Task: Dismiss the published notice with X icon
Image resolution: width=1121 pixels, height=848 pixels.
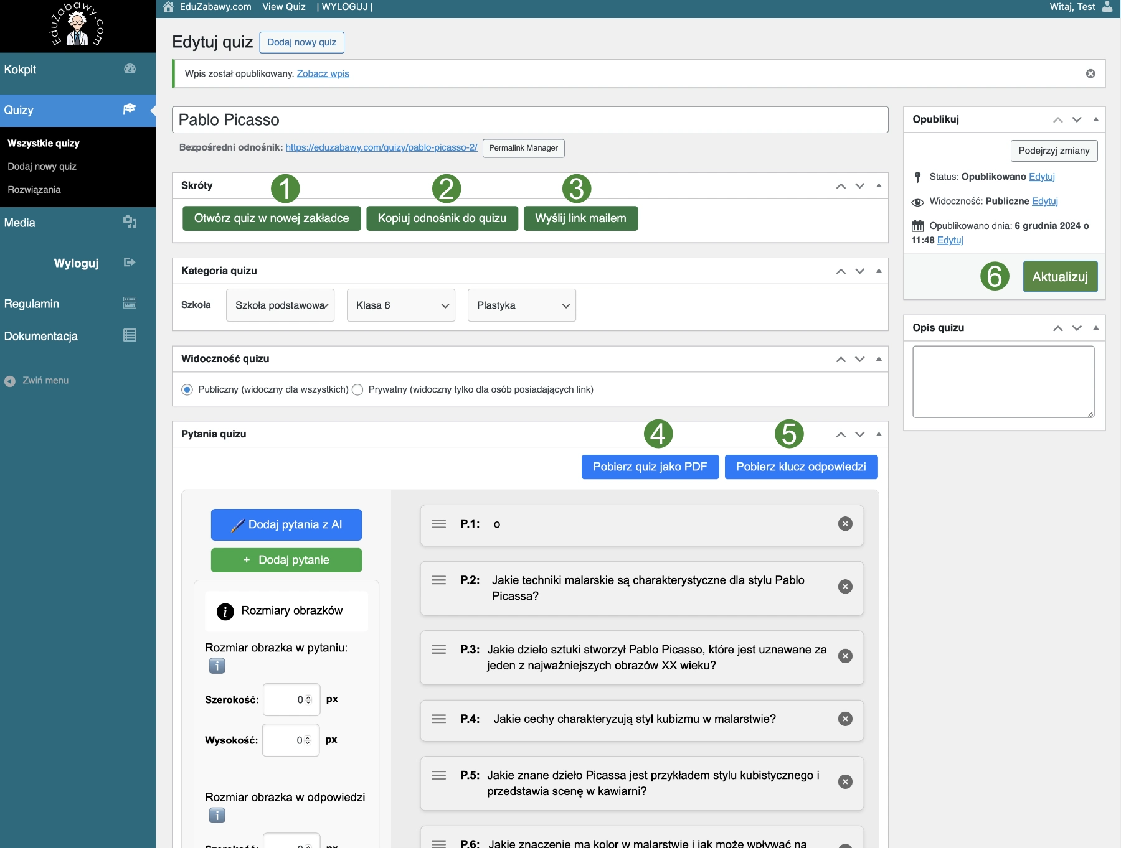Action: [x=1090, y=73]
